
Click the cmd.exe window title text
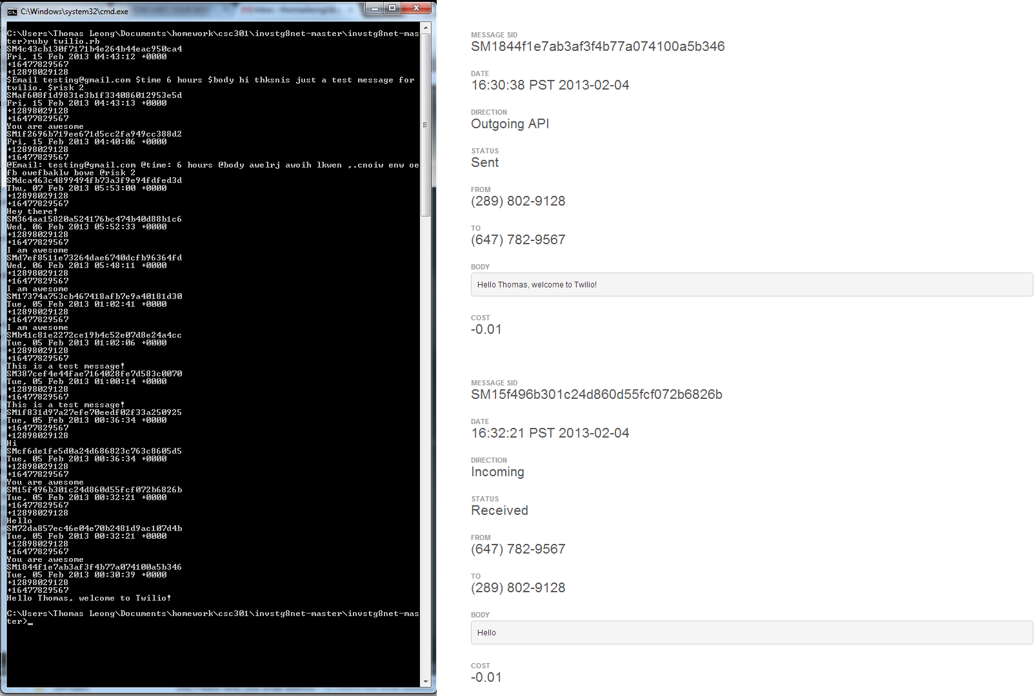click(74, 12)
